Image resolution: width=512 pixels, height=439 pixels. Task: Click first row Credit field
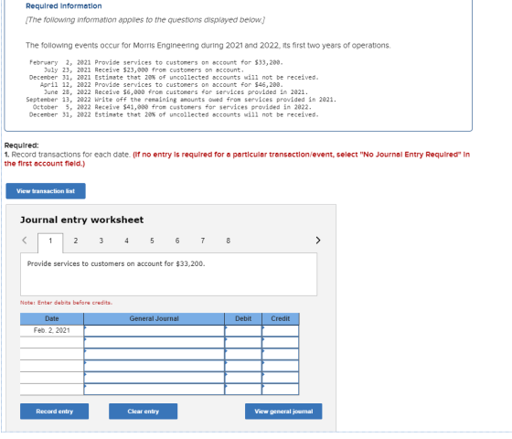[281, 330]
